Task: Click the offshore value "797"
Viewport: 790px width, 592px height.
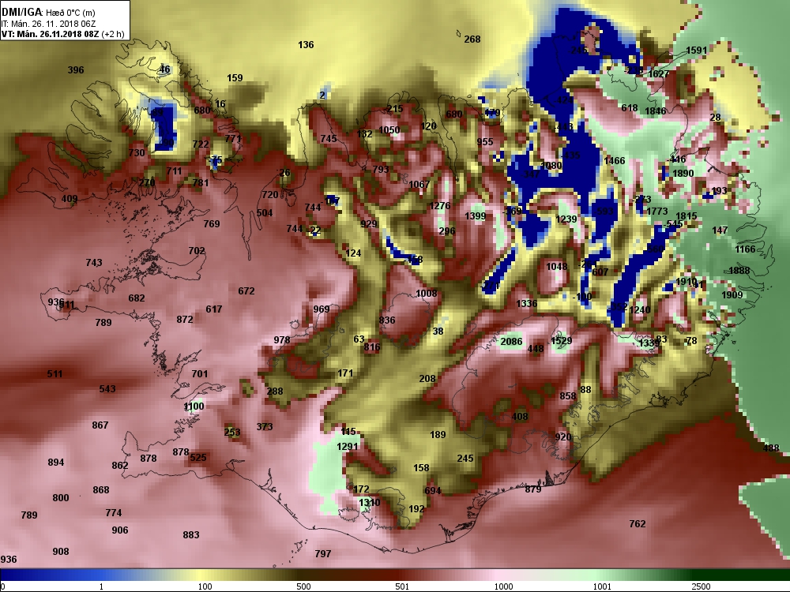Action: pos(323,554)
